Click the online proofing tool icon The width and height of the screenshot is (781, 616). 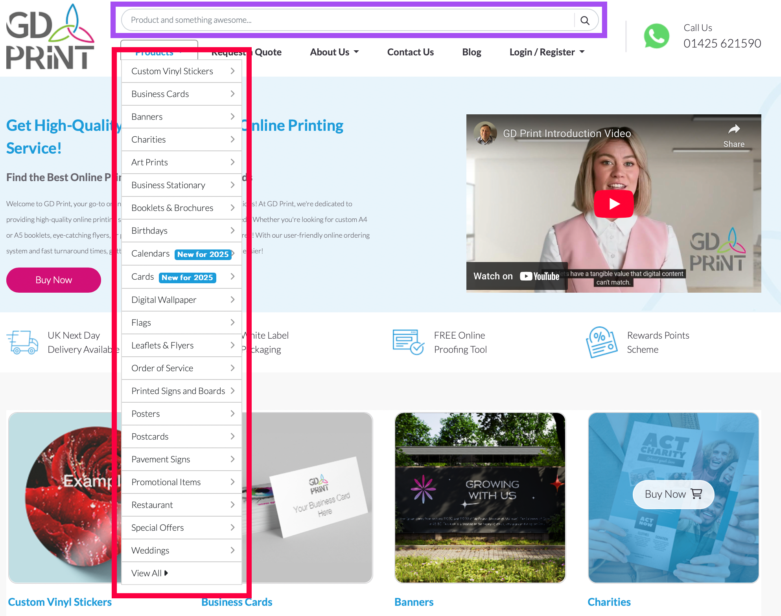click(408, 342)
